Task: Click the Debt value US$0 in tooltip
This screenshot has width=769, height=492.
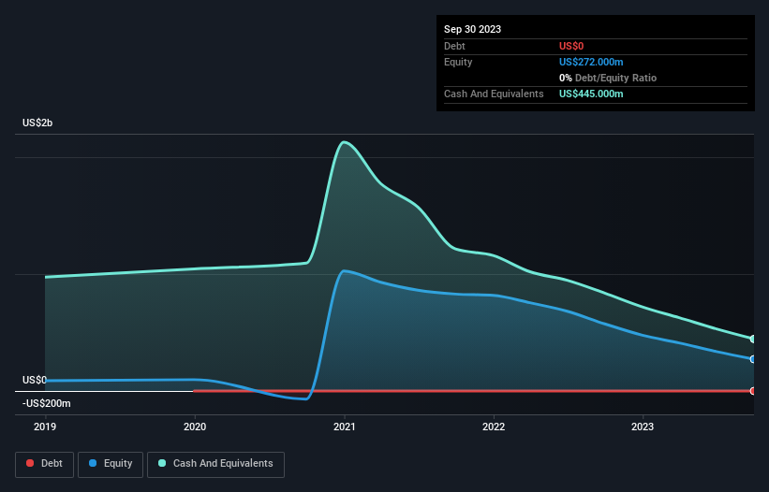Action: (571, 46)
